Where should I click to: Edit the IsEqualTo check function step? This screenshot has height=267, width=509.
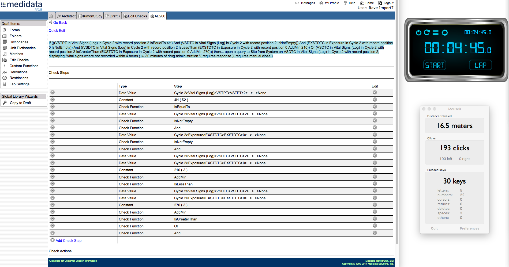375,106
